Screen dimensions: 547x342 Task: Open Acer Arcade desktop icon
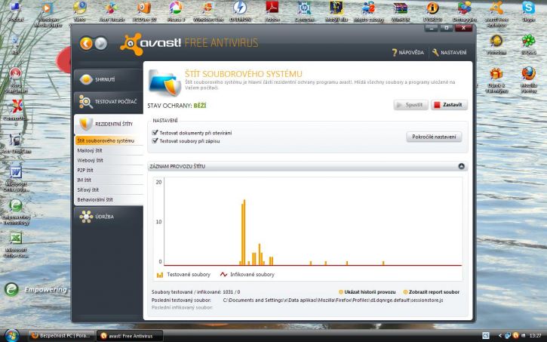click(x=112, y=11)
